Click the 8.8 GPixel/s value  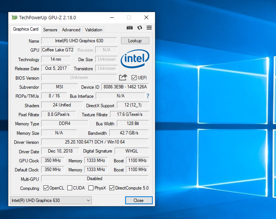[x=59, y=114]
